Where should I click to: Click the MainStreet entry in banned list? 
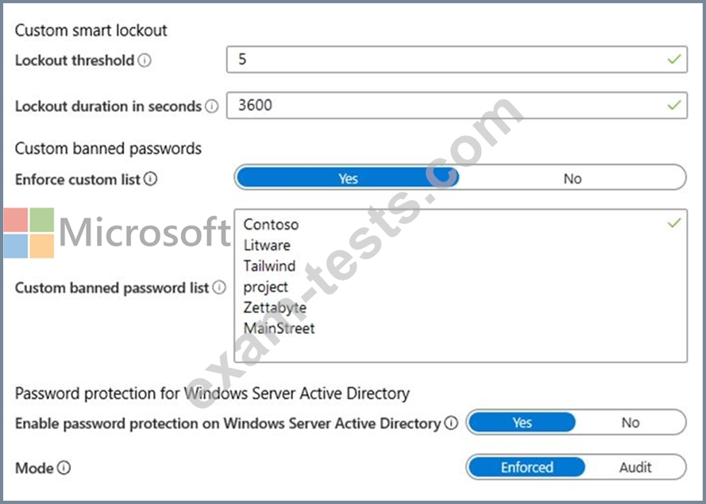tap(279, 328)
